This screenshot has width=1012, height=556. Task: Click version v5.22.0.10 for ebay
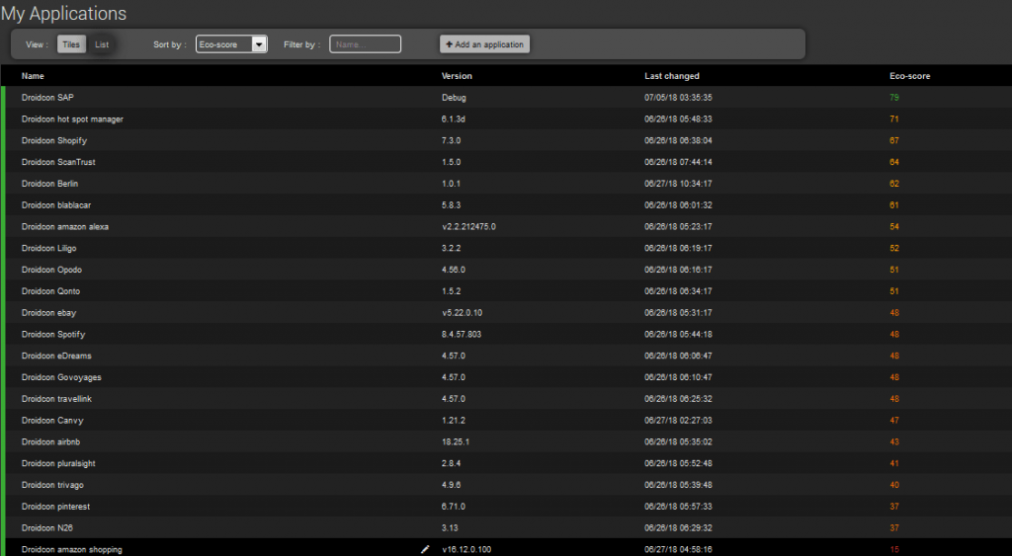[x=463, y=313]
